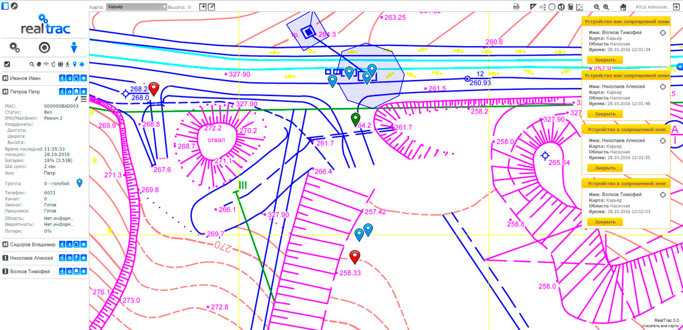Toggle light icon for Волков Тимофей

[x=83, y=271]
